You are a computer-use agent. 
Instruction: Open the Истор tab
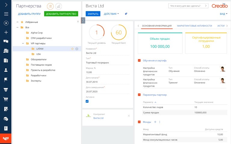221,26
